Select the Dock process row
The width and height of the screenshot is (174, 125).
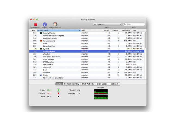[x=87, y=70]
